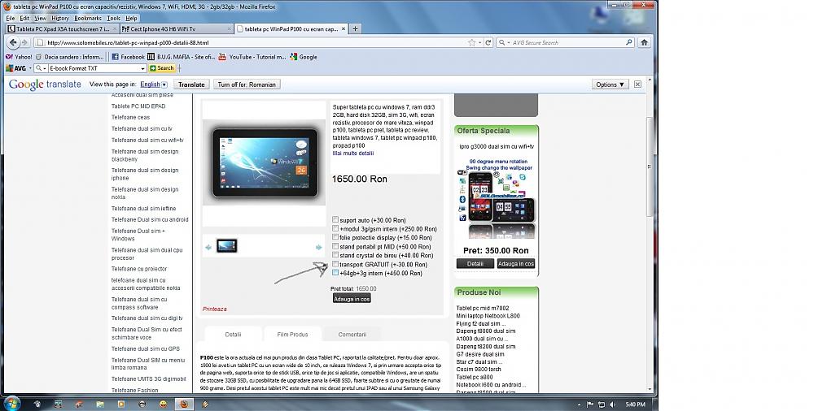Click the Windows Start orb
Screen dimensions: 814x411
pyautogui.click(x=12, y=403)
